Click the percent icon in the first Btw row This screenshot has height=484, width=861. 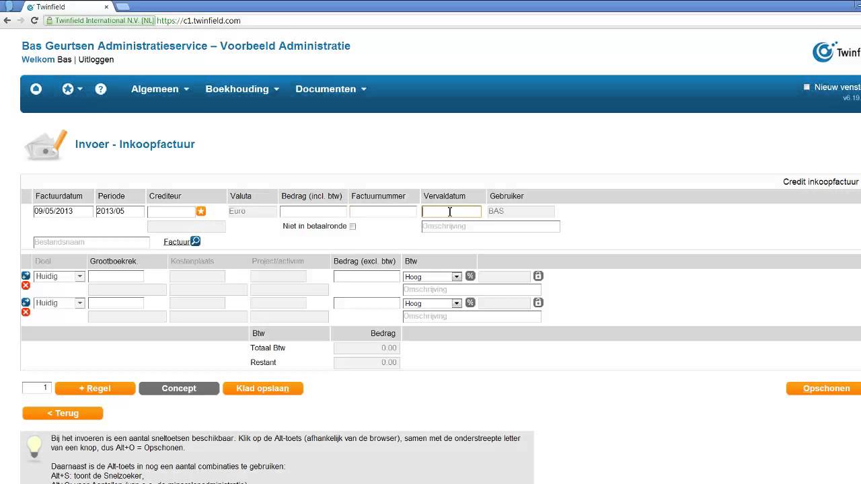click(470, 276)
